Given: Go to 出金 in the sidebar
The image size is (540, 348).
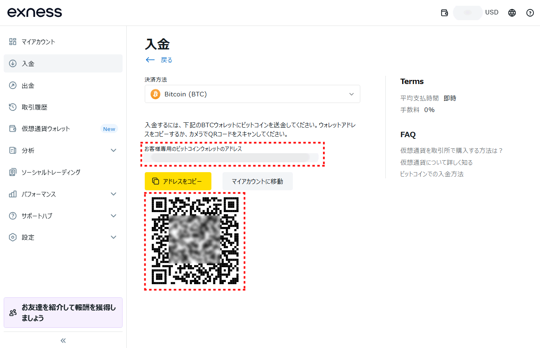Looking at the screenshot, I should pos(63,85).
